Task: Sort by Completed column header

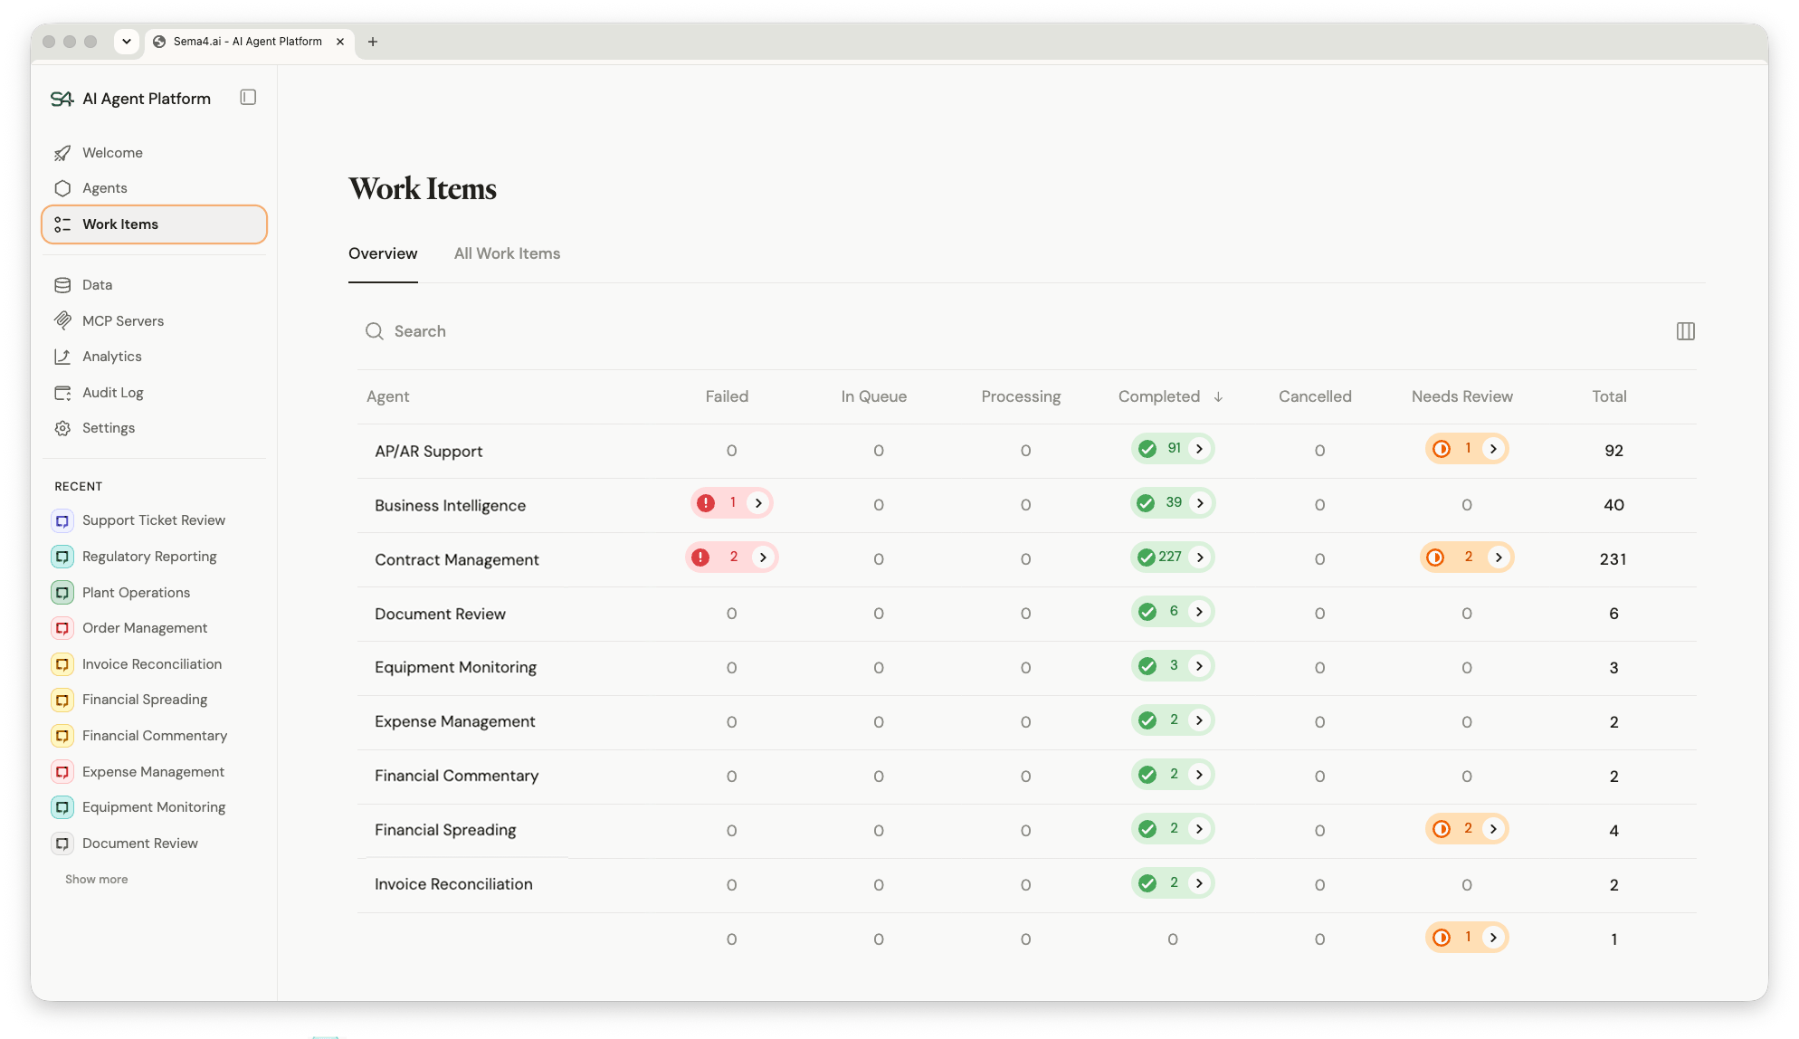Action: pyautogui.click(x=1169, y=396)
